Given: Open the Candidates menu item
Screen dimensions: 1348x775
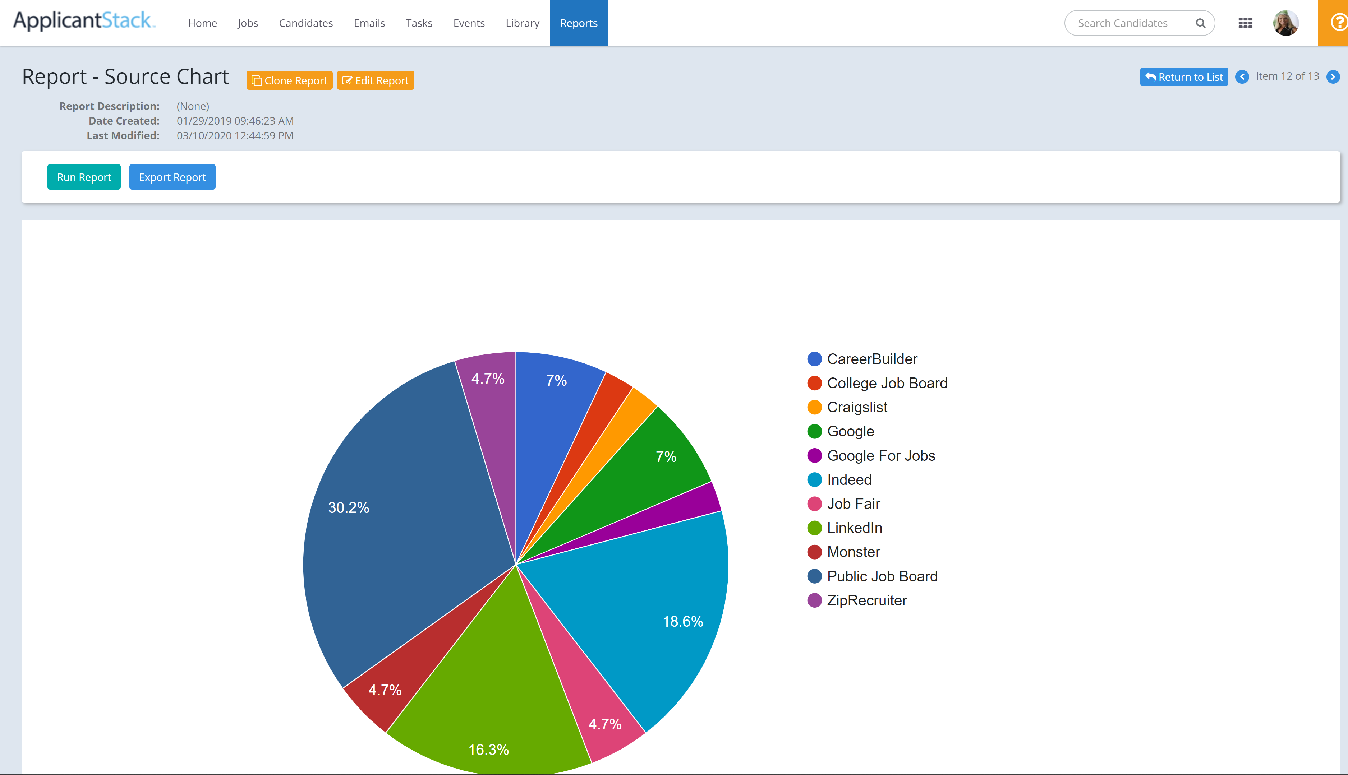Looking at the screenshot, I should click(x=306, y=23).
